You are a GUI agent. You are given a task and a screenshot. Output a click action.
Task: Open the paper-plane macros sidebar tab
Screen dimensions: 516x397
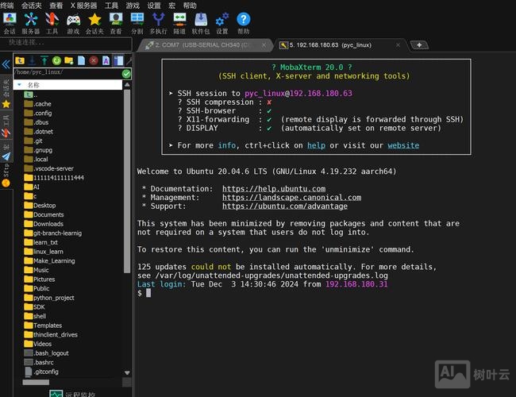(x=6, y=152)
